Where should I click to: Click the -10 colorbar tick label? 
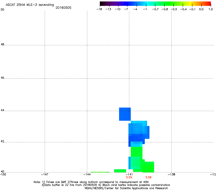[118, 9]
